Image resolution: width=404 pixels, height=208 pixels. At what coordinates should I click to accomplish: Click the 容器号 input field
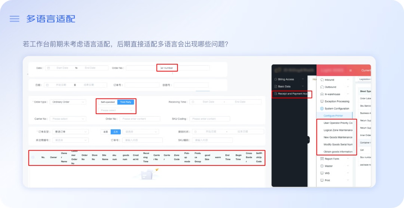[191, 85]
